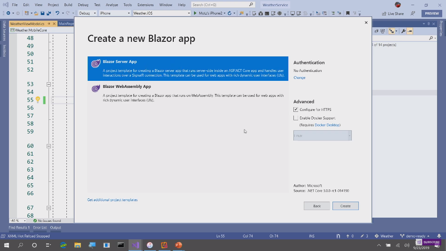Open the iPhone platform dropdown

[x=114, y=13]
